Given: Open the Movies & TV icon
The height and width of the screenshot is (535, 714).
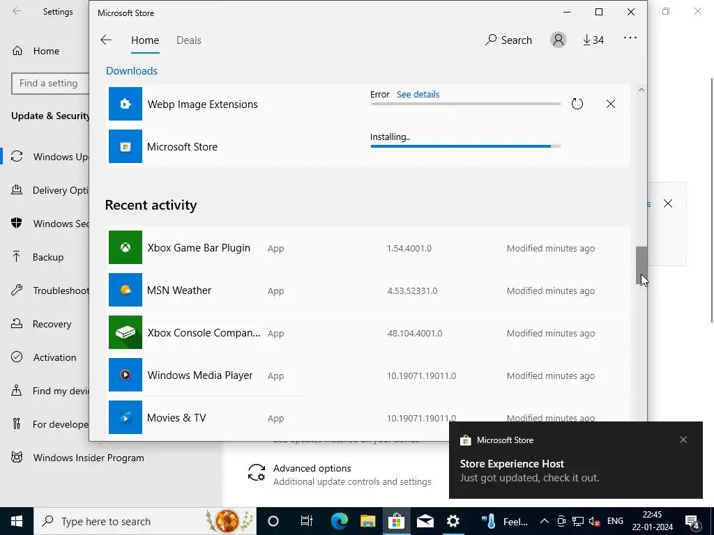Looking at the screenshot, I should point(126,418).
